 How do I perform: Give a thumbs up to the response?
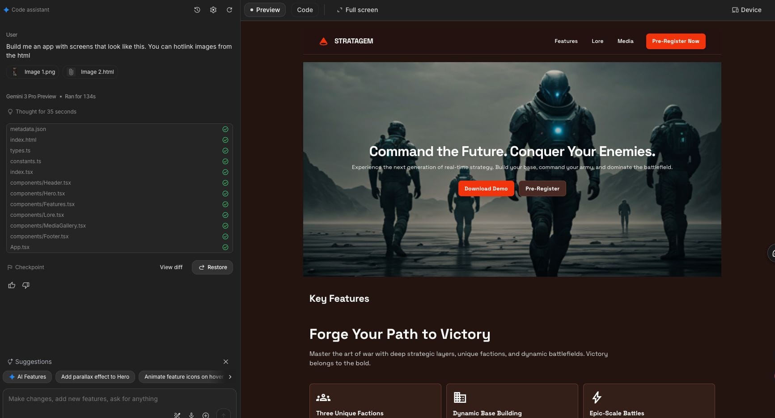coord(12,285)
